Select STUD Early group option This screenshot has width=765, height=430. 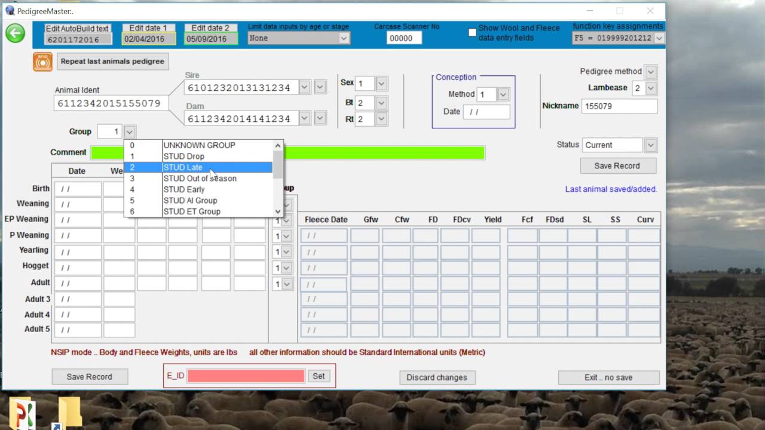(x=198, y=189)
